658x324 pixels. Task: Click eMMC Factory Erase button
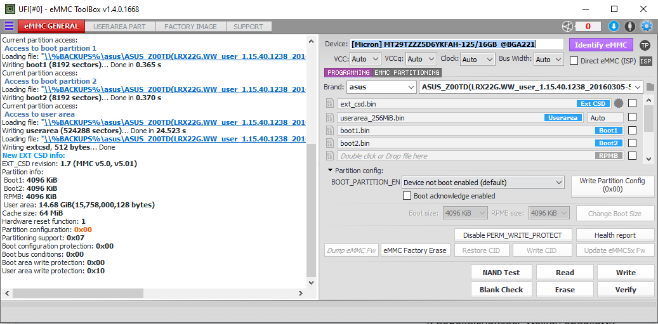click(x=415, y=250)
